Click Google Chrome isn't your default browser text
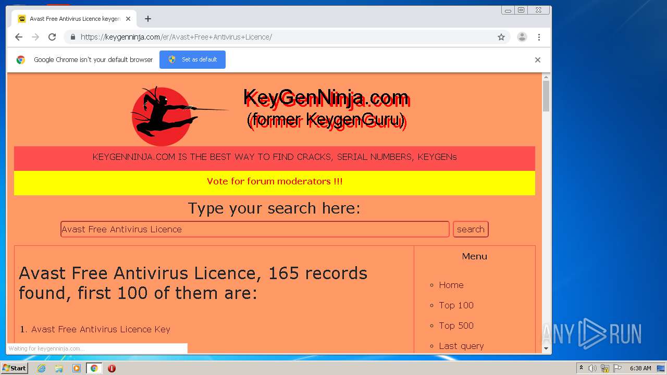Screen dimensions: 667x375 pos(93,59)
